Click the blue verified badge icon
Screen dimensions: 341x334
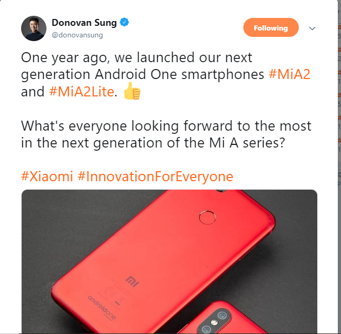[x=125, y=22]
